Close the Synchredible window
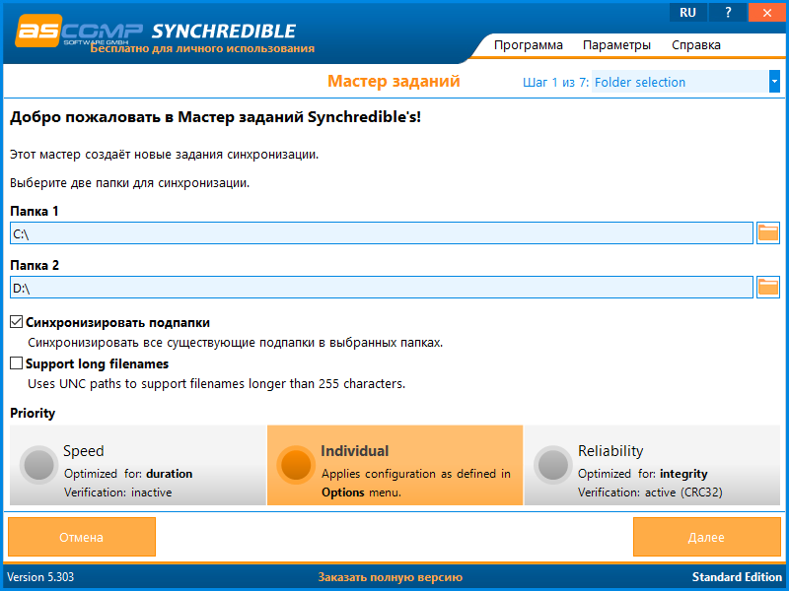Image resolution: width=789 pixels, height=591 pixels. (767, 13)
